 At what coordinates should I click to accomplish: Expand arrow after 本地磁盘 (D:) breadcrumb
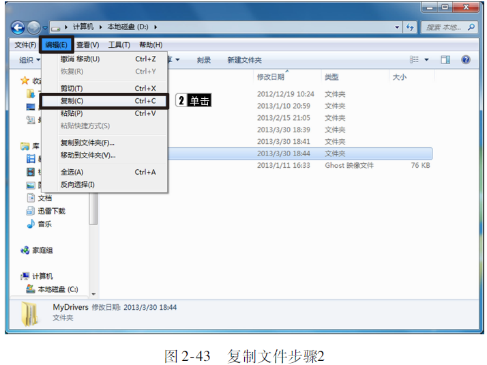pos(156,27)
